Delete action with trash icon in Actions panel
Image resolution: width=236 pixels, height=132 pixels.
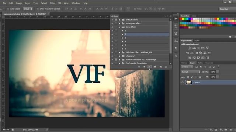(x=166, y=67)
